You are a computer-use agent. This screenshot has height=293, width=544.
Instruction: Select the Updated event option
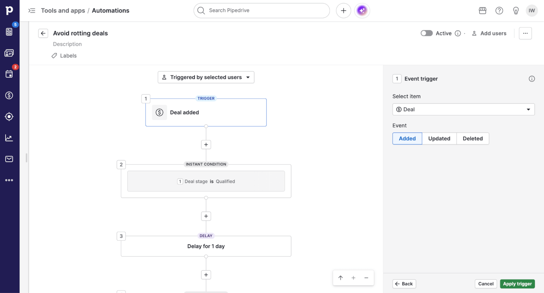point(439,138)
